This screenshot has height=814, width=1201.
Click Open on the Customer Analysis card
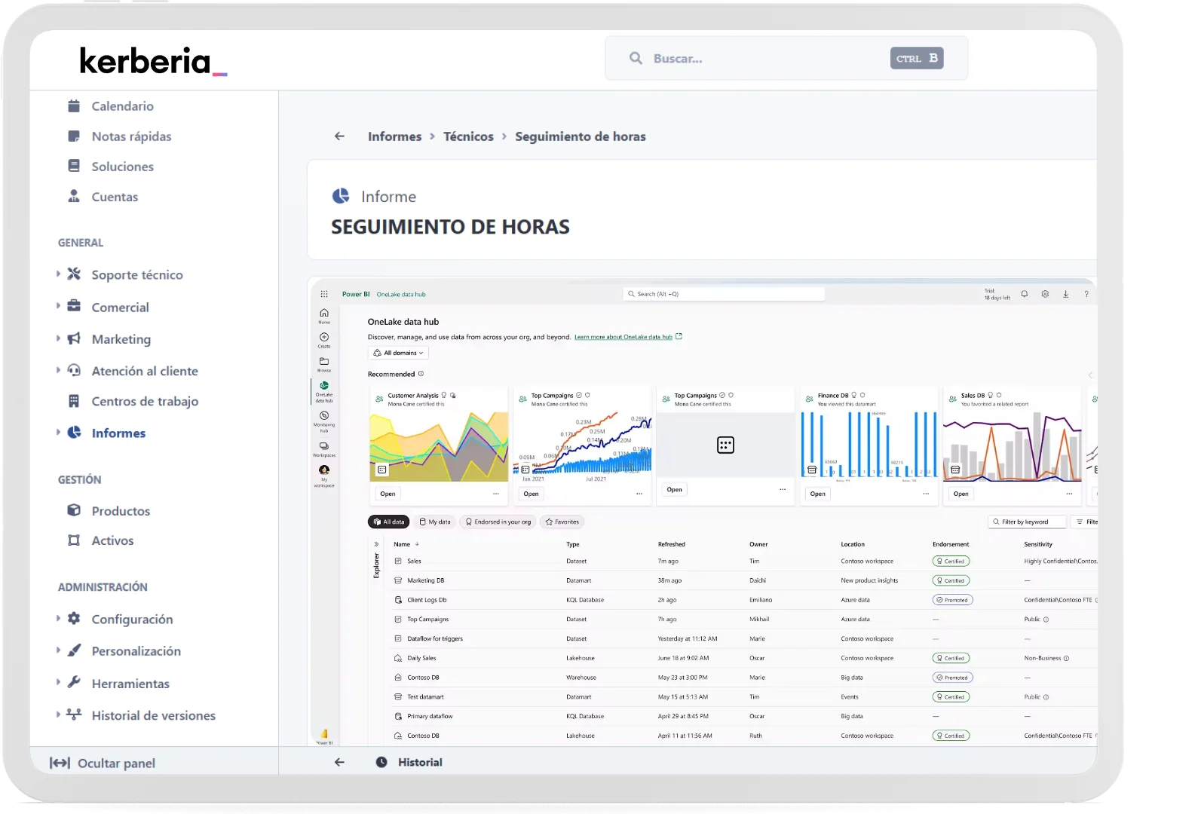click(x=388, y=494)
